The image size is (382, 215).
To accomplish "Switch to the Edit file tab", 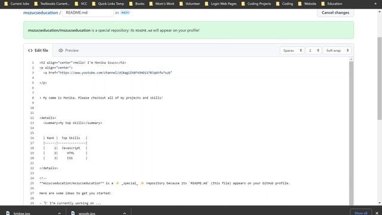I will coord(38,50).
